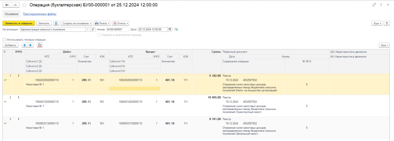Click description with 'Налог на имущество организаций'
This screenshot has height=141, width=394.
point(250,87)
